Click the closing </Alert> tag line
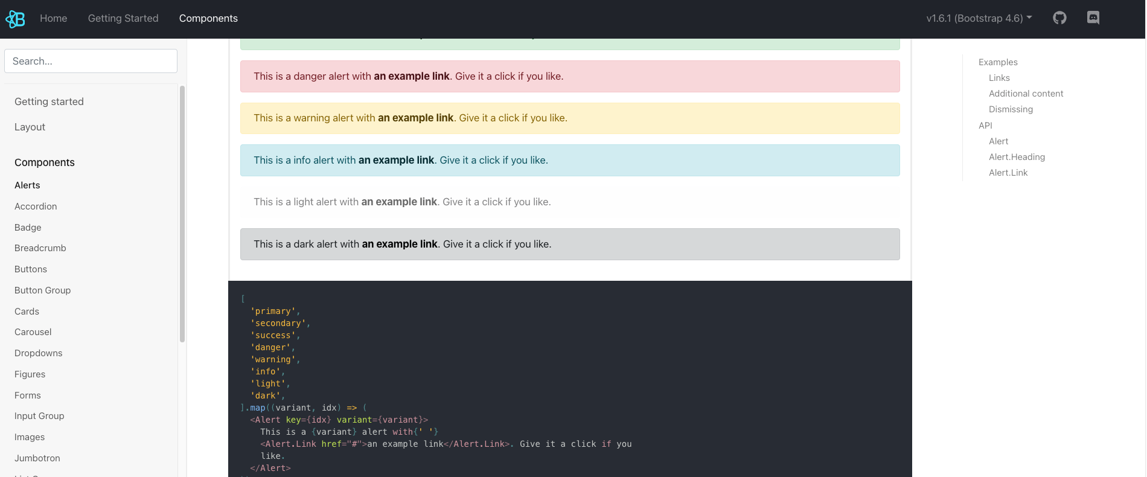This screenshot has width=1147, height=477. (x=270, y=468)
